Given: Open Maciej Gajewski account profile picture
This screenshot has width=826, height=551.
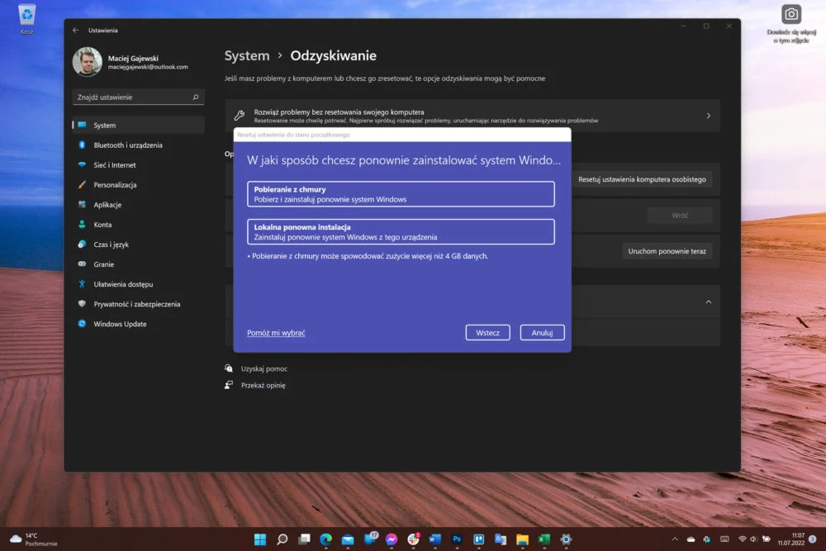Looking at the screenshot, I should 87,62.
